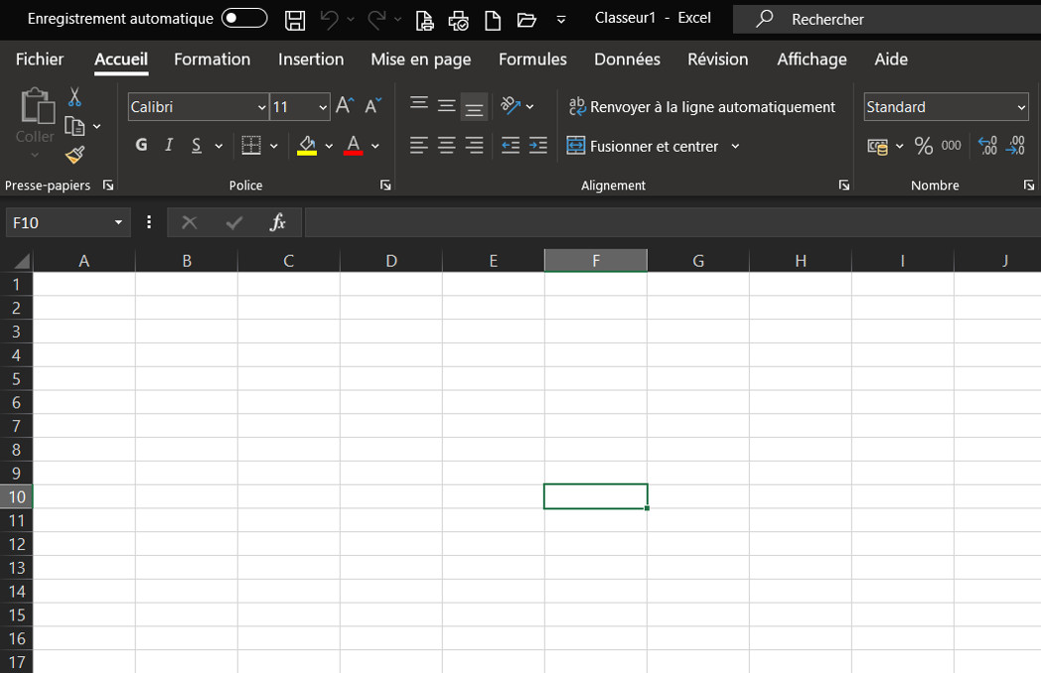Click the center horizontally icon
The height and width of the screenshot is (673, 1041).
click(x=447, y=145)
